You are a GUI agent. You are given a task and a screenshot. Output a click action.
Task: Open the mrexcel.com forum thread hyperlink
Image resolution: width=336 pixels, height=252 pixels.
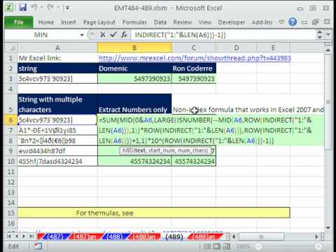(195, 58)
